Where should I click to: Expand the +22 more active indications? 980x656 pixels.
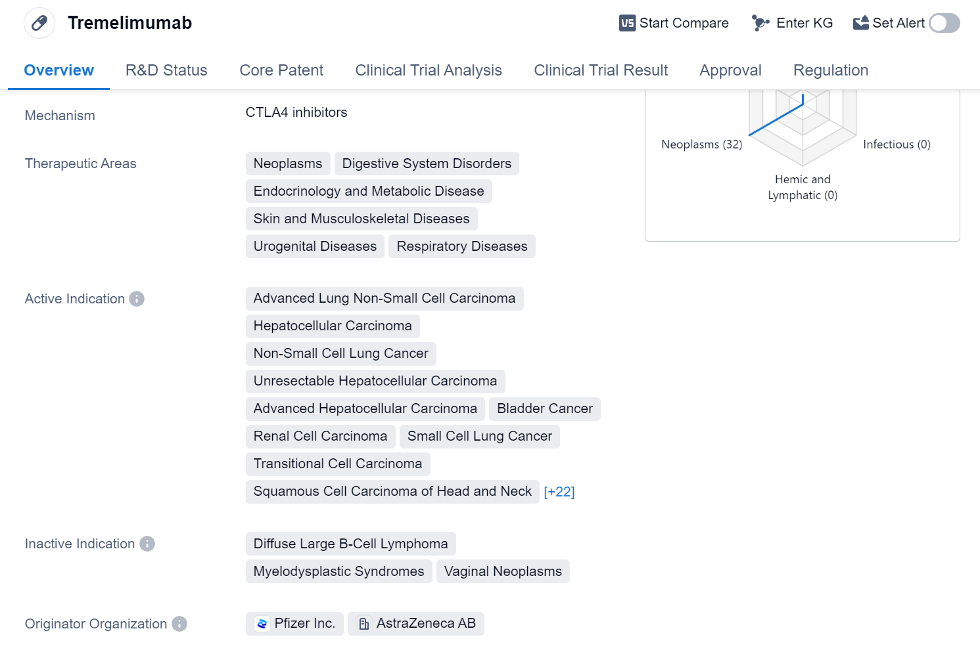coord(559,492)
